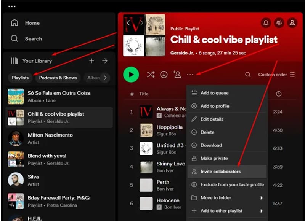Click the Download playlist icon
Viewport: 305px width, 221px height.
(164, 75)
